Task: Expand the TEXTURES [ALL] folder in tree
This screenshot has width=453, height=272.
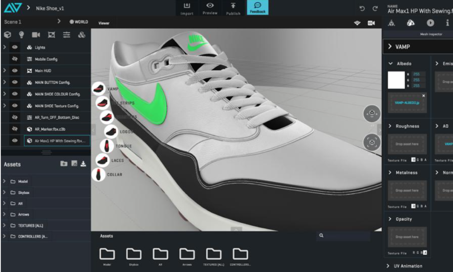Action: (4, 225)
